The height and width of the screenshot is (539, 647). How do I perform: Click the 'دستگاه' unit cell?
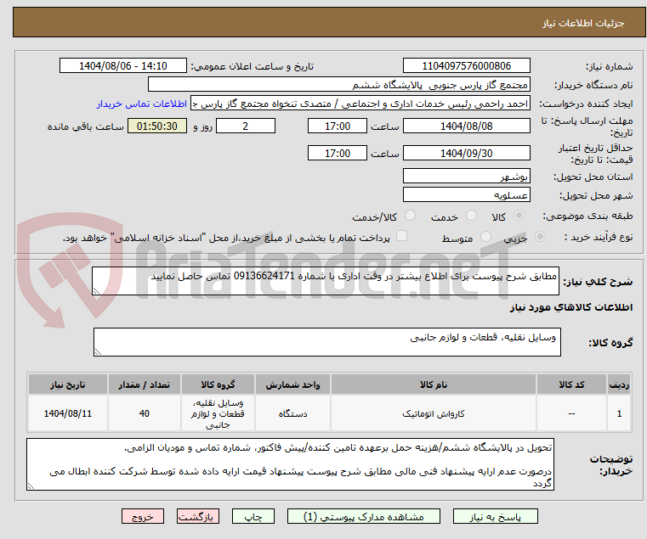tap(292, 413)
